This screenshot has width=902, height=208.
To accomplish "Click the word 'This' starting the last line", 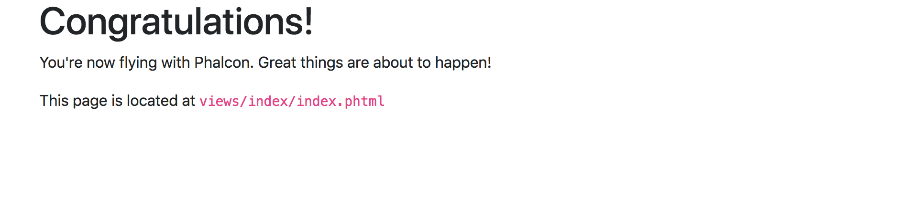I will click(x=54, y=101).
